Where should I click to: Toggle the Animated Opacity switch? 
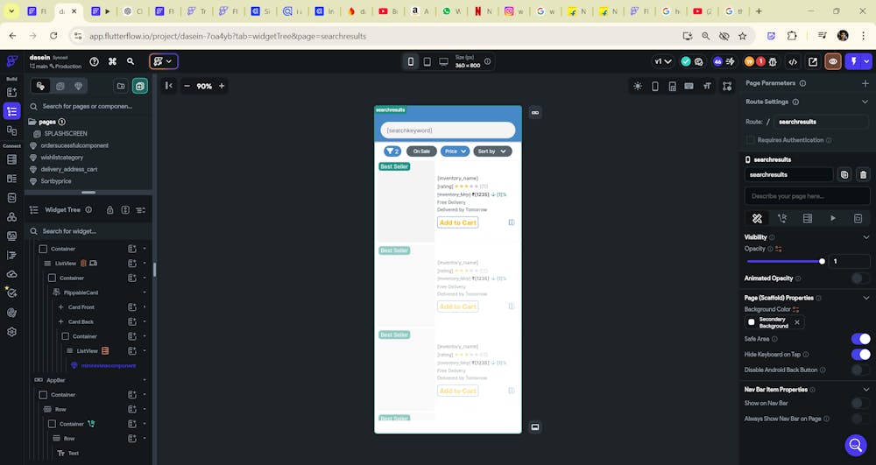point(860,278)
